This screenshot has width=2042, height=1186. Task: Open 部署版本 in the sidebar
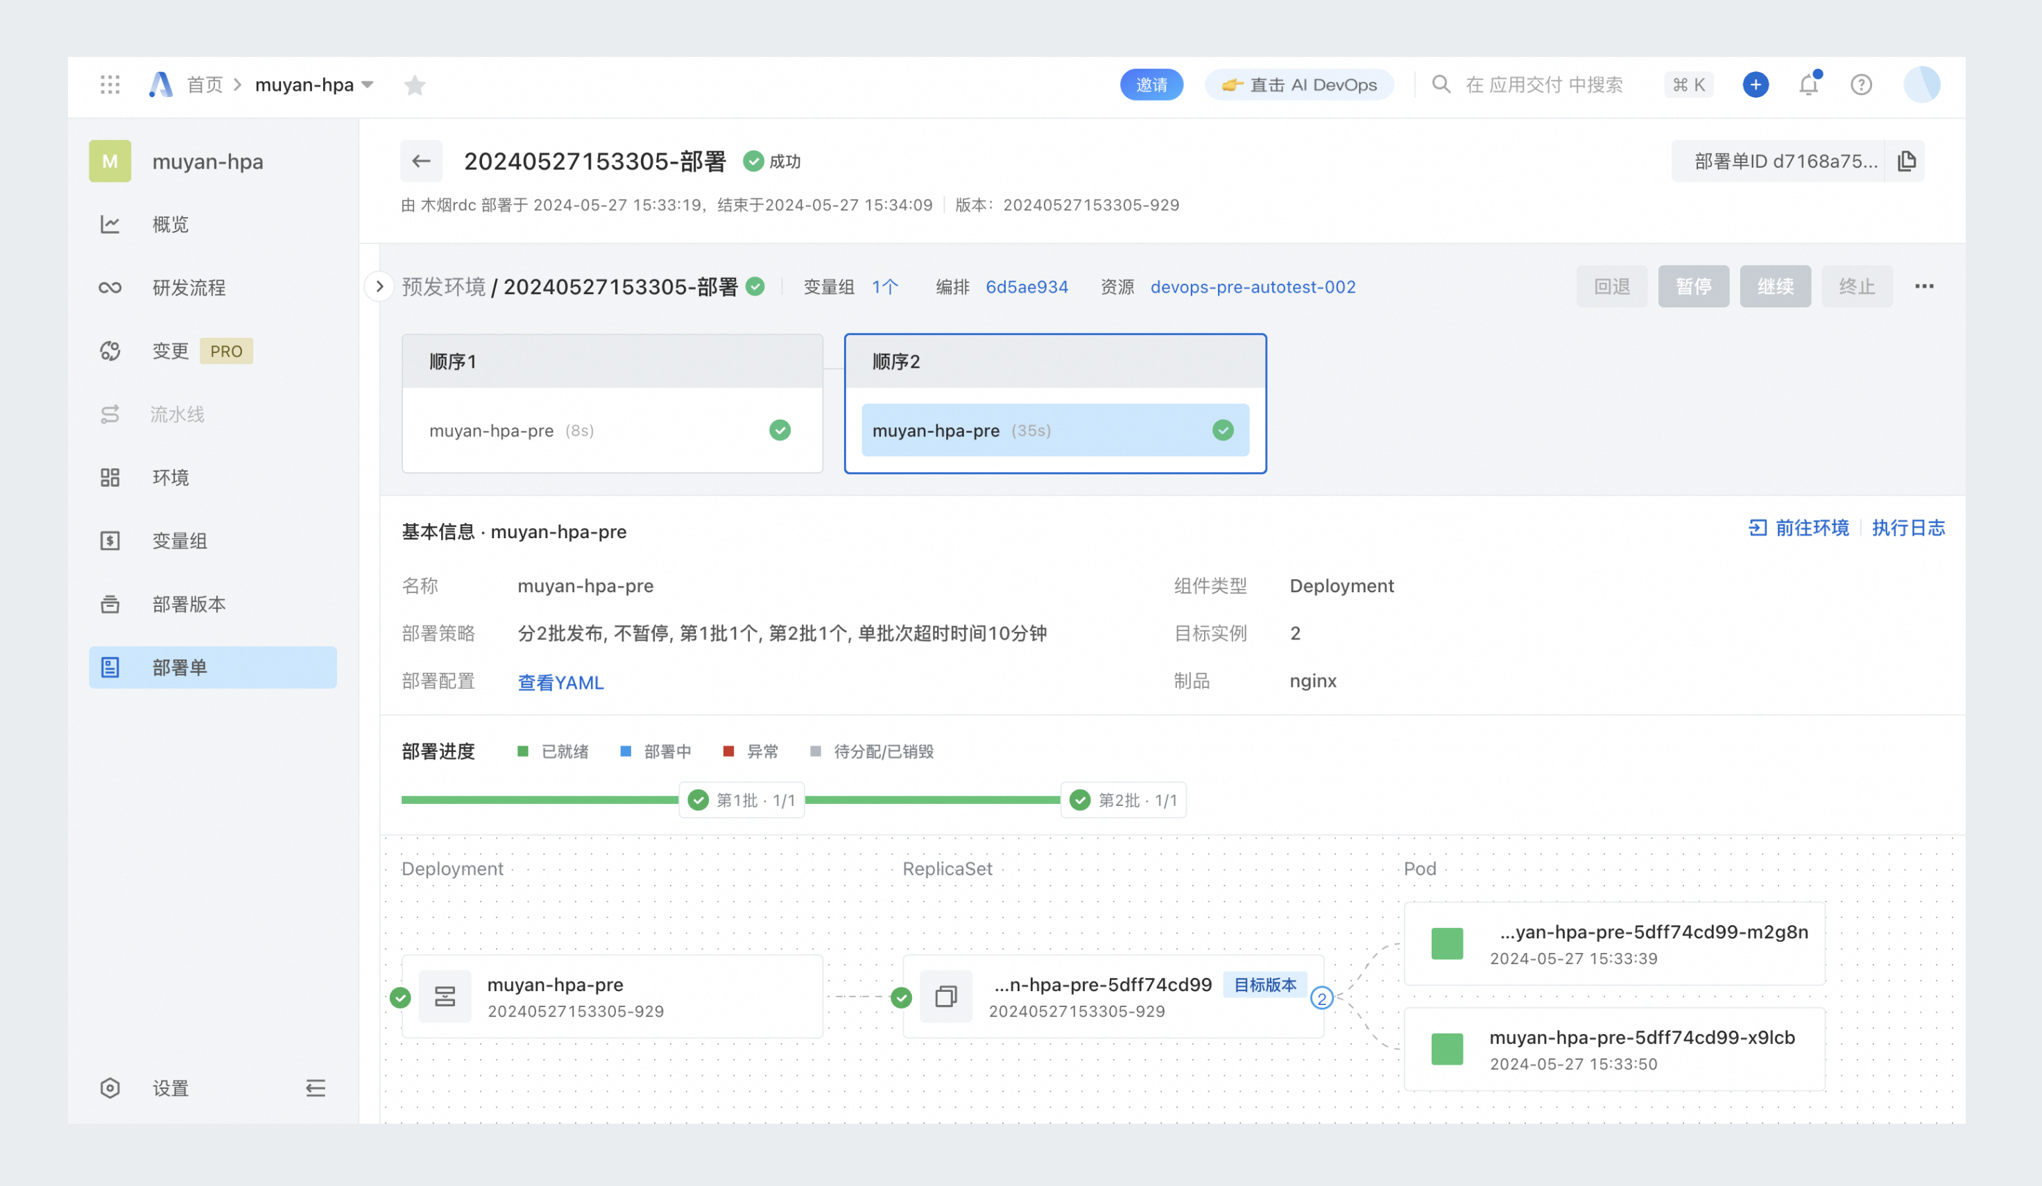click(212, 604)
